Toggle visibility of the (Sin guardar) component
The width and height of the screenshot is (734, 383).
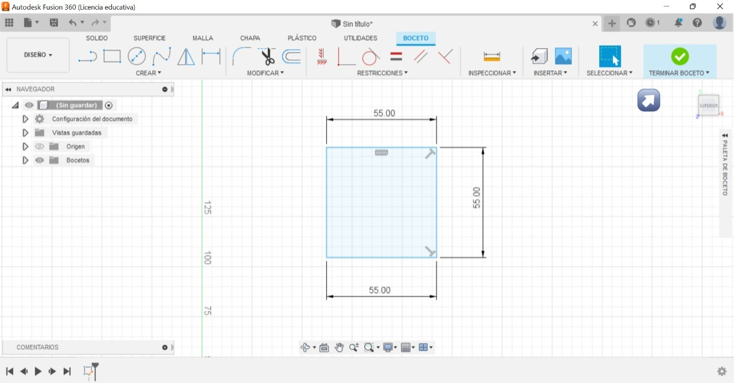pyautogui.click(x=29, y=105)
